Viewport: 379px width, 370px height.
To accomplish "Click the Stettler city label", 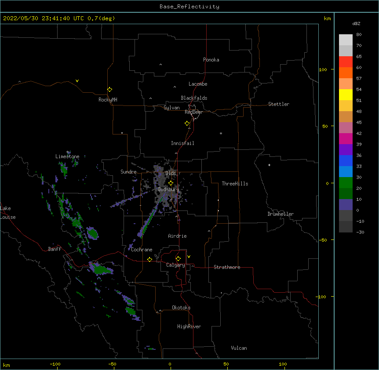I will pyautogui.click(x=279, y=104).
